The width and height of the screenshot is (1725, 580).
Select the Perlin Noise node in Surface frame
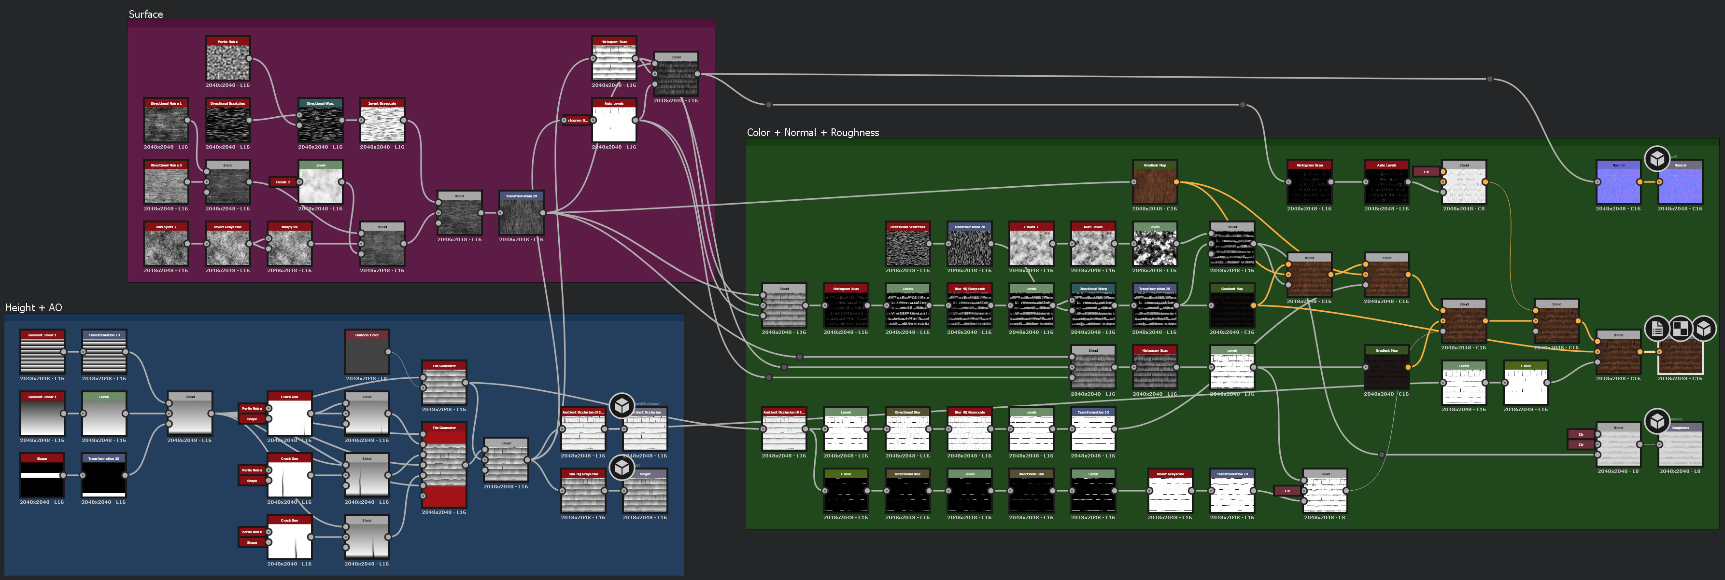coord(227,59)
